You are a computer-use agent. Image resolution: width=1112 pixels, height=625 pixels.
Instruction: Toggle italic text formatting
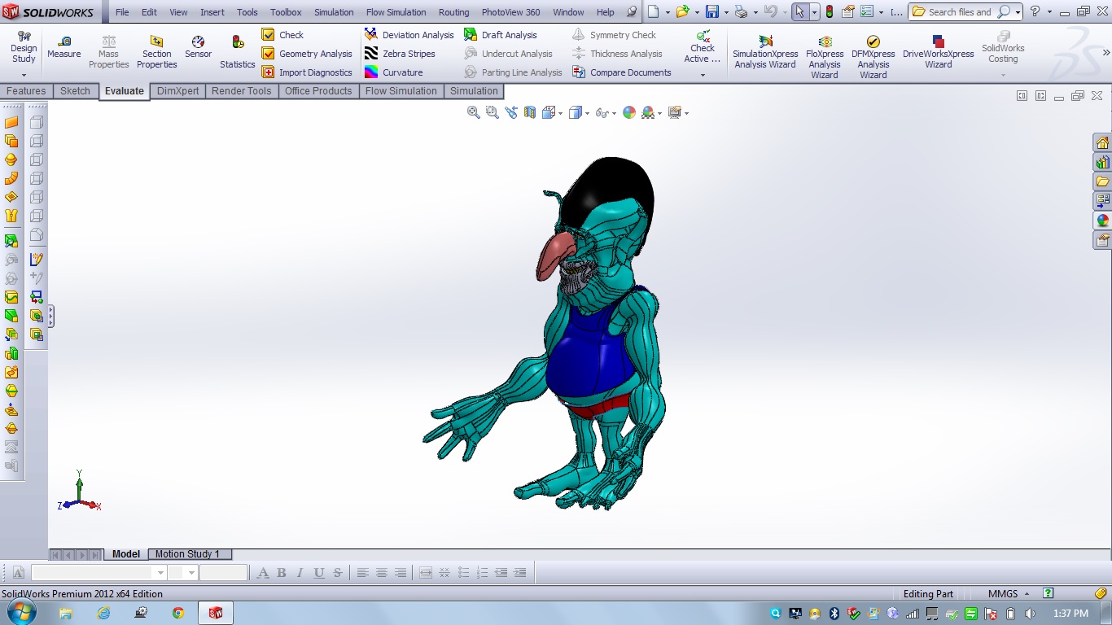point(300,573)
